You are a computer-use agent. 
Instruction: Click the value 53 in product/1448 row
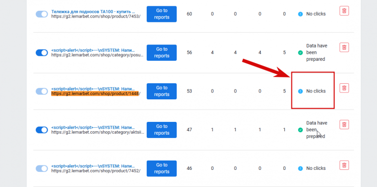click(189, 92)
